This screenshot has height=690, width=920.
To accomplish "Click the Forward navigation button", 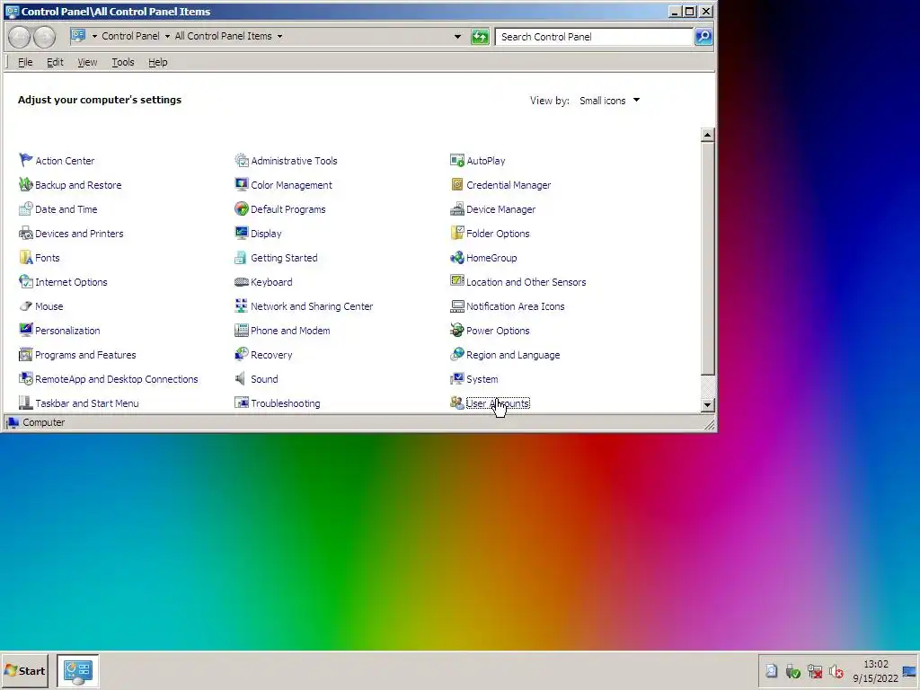I will tap(44, 37).
